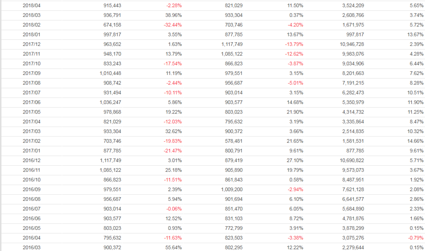The width and height of the screenshot is (425, 251).
Task: Click the 10,946,728 cumulative value
Action: [x=352, y=43]
